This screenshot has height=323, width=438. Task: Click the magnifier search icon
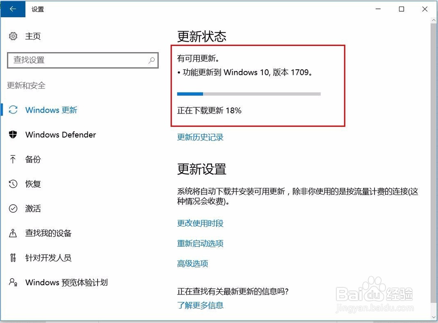pyautogui.click(x=152, y=60)
